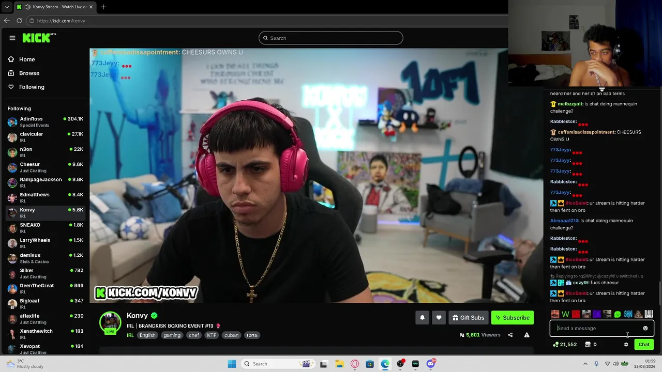662x372 pixels.
Task: Open Sliker channel in following list
Action: coord(45,273)
